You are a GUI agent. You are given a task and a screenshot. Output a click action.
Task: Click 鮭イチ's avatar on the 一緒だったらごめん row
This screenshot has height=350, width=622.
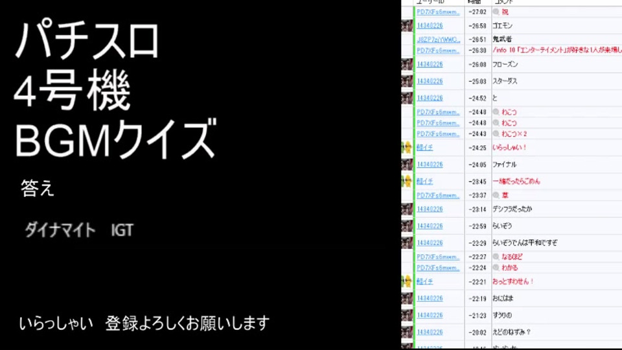coord(407,181)
